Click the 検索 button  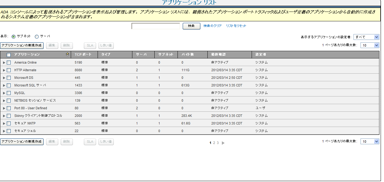tap(192, 26)
